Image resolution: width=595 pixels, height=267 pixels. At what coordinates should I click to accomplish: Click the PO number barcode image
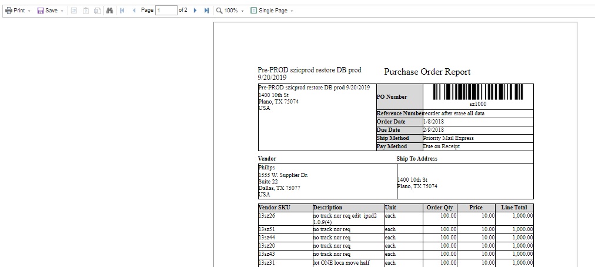(477, 92)
